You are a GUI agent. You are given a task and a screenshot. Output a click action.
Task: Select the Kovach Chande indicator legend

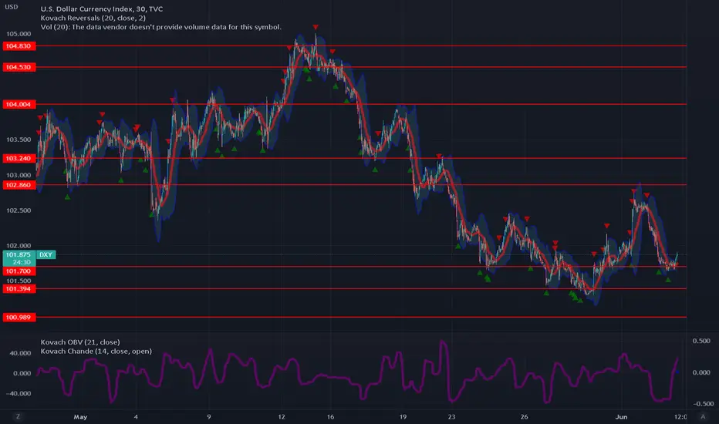(96, 351)
